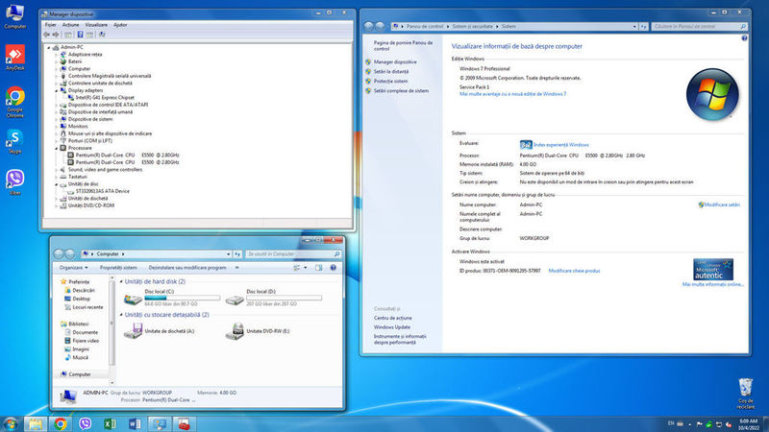Expand the Tastaturi node
Image resolution: width=769 pixels, height=432 pixels.
click(57, 177)
